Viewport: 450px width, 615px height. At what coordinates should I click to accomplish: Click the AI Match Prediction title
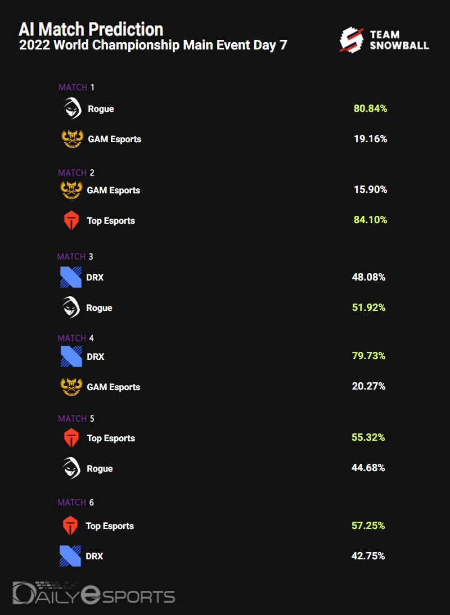tap(91, 29)
